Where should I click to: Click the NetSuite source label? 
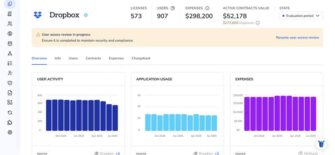coord(311,153)
